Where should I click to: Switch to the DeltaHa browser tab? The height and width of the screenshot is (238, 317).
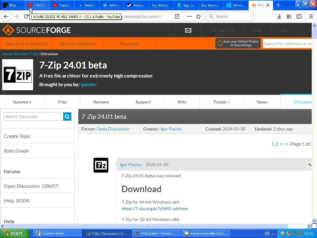112,5
